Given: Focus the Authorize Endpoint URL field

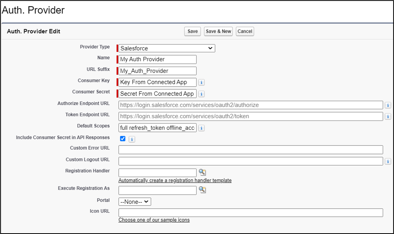Looking at the screenshot, I should pos(251,105).
